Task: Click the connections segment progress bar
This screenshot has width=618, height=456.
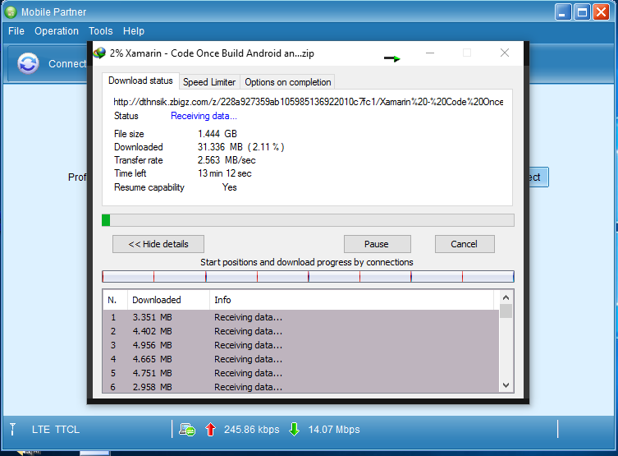Action: coord(308,277)
